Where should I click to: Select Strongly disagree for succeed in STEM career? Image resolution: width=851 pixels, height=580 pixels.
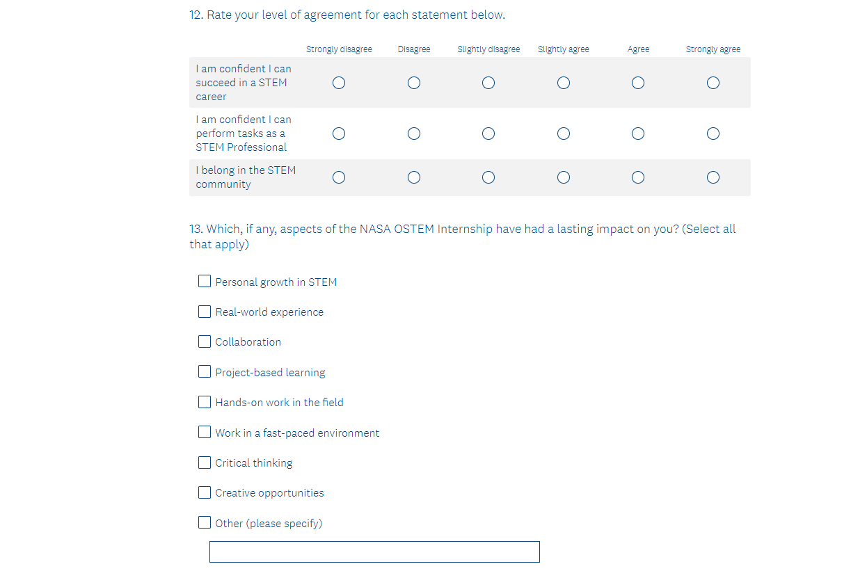point(339,83)
